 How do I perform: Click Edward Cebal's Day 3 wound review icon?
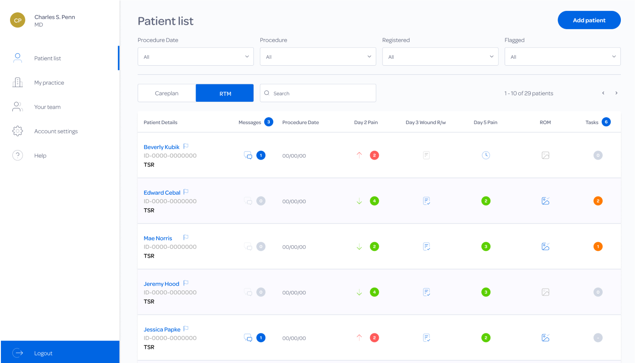click(426, 201)
